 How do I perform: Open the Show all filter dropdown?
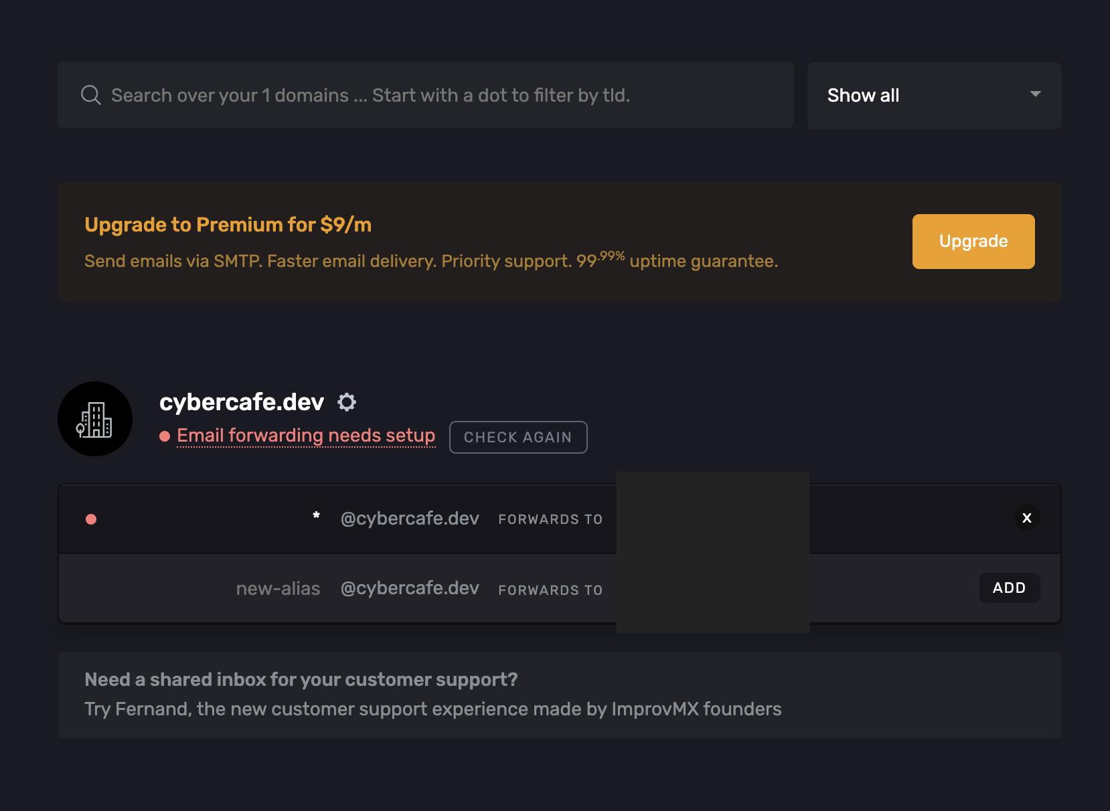click(934, 96)
